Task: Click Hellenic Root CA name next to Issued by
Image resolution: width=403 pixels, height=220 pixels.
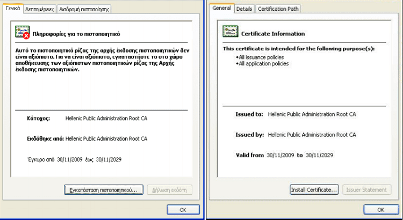Action: click(x=312, y=135)
